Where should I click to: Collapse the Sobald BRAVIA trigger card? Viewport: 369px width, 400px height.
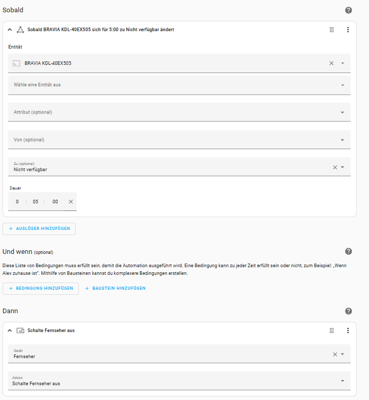tap(10, 30)
